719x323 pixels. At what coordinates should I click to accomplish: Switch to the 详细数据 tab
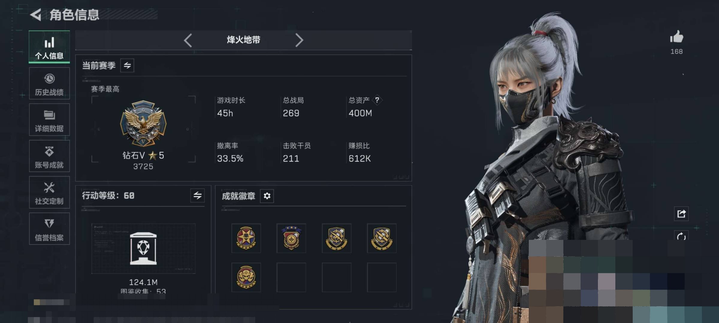49,120
